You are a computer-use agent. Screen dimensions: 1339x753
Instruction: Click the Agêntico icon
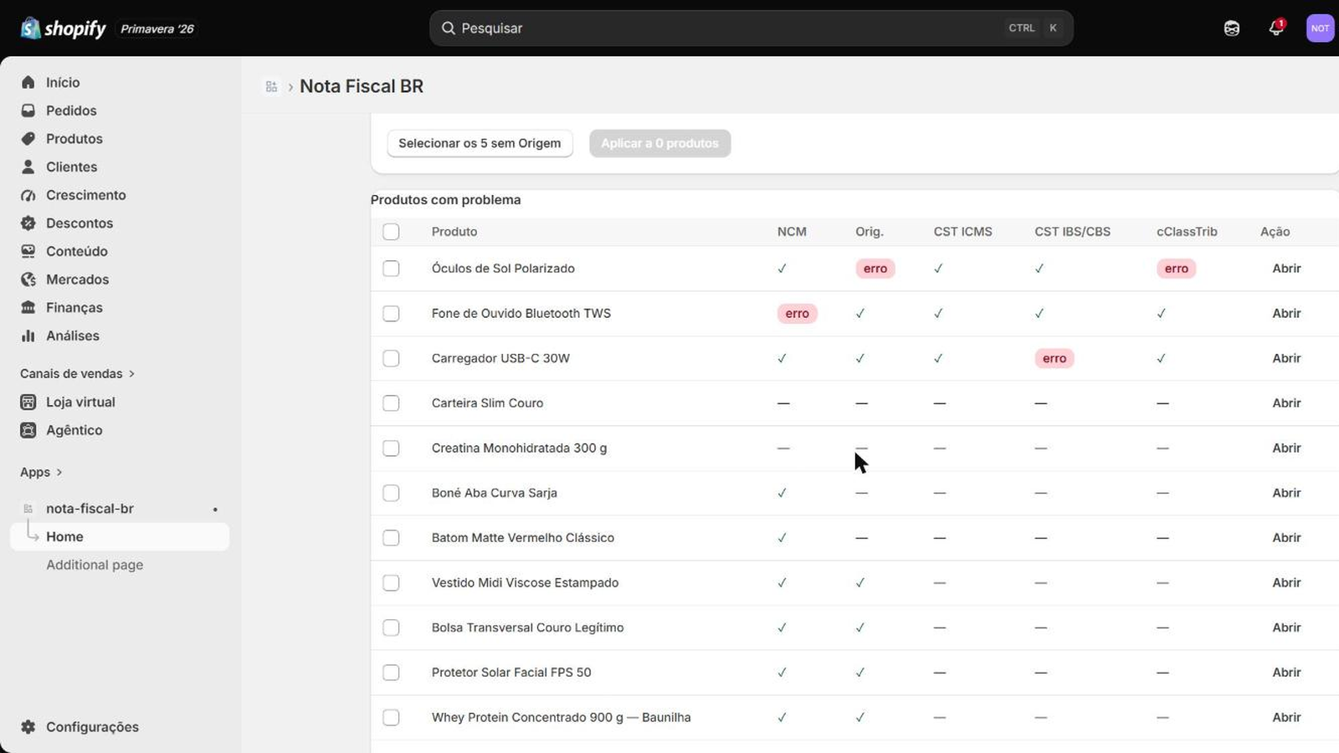[x=28, y=430]
